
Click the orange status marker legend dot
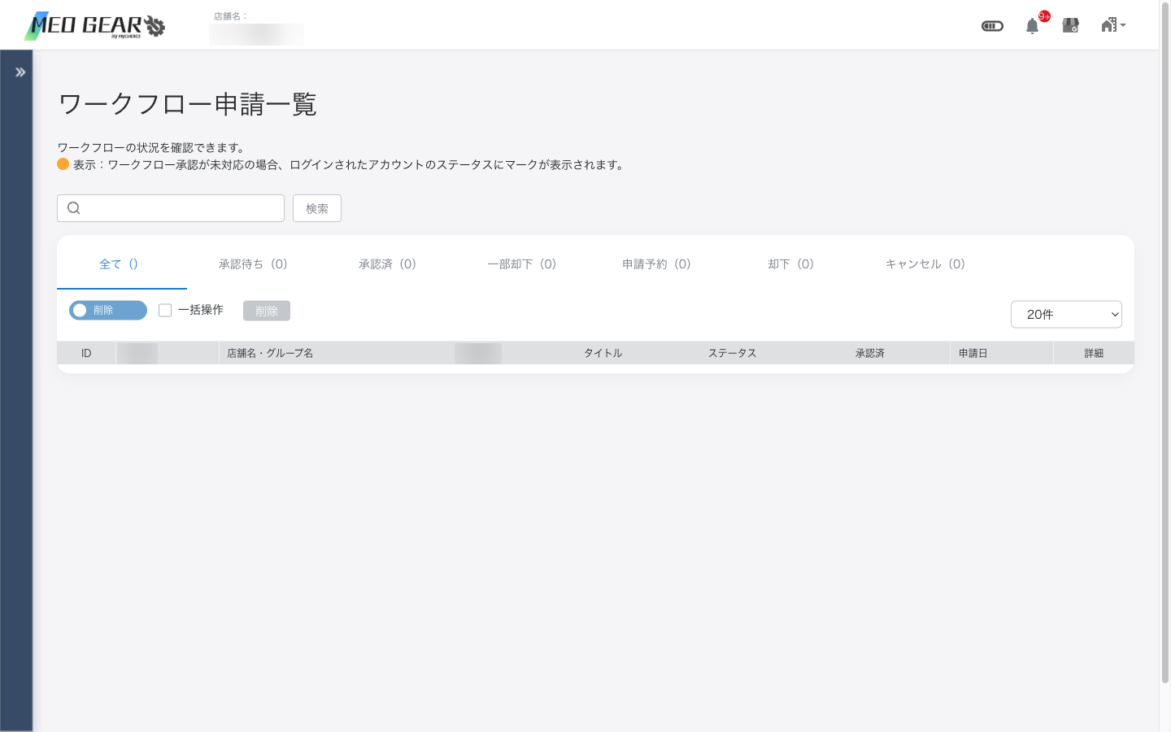tap(63, 163)
